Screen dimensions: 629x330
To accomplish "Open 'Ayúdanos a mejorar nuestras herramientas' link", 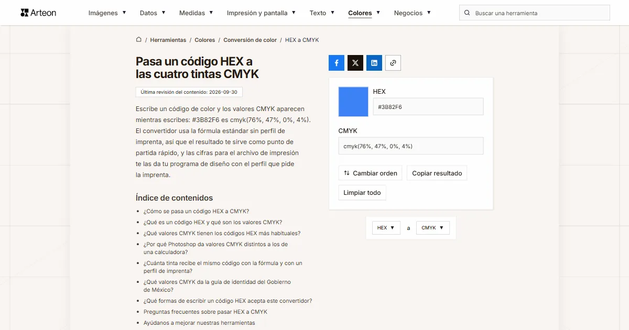I will click(x=199, y=323).
